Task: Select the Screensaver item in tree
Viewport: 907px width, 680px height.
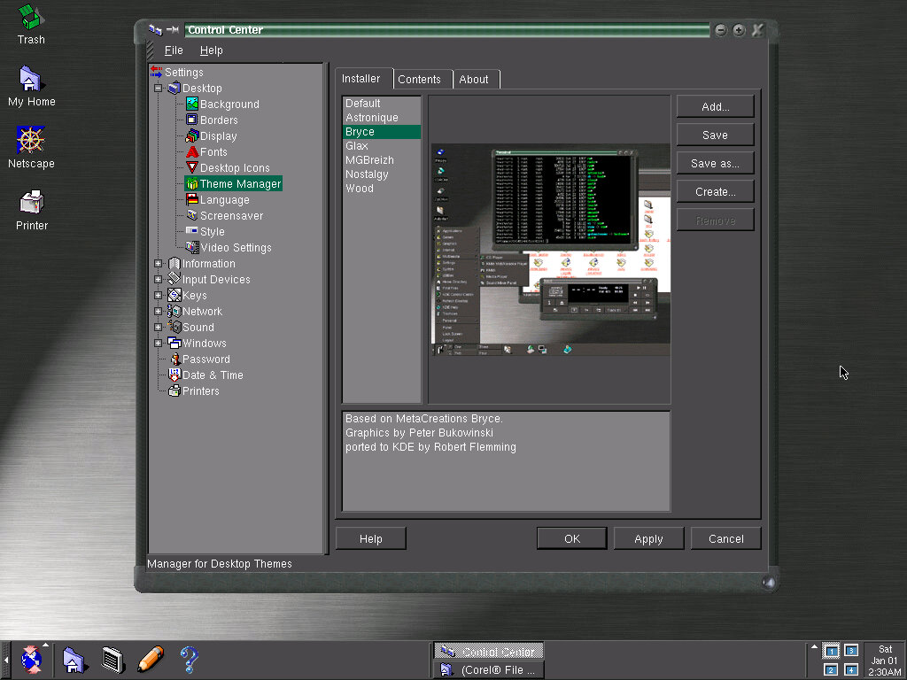Action: [x=230, y=216]
